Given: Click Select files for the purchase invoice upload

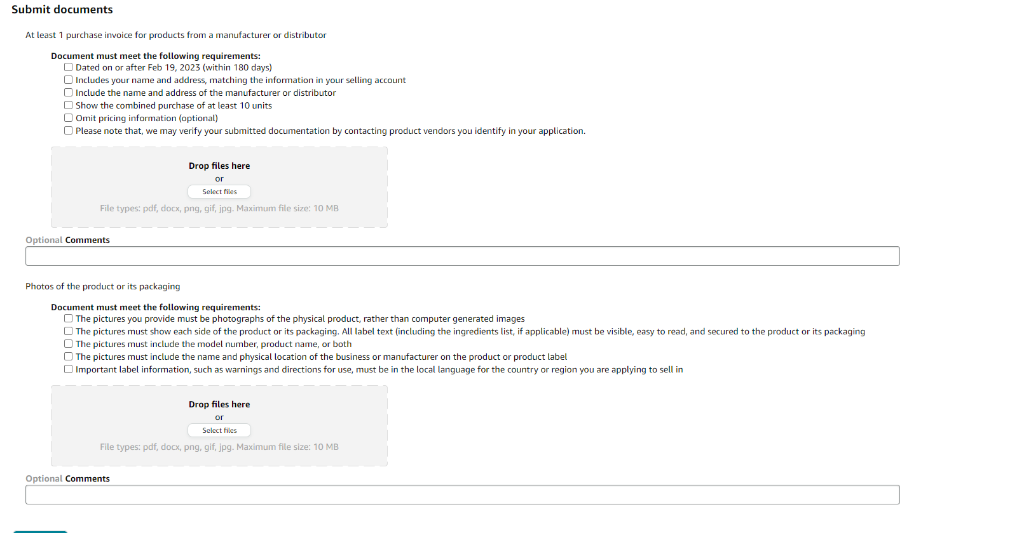Looking at the screenshot, I should pos(219,192).
